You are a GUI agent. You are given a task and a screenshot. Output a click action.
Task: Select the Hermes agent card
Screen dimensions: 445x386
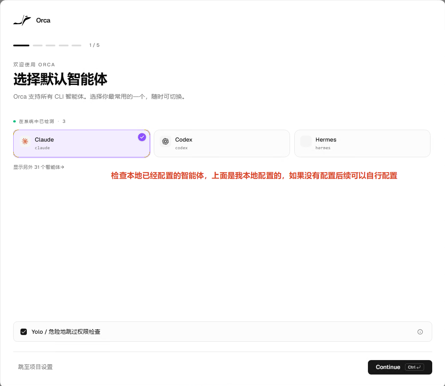[x=362, y=143]
